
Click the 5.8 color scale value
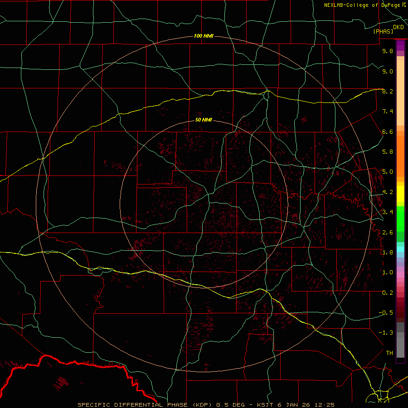pos(388,152)
